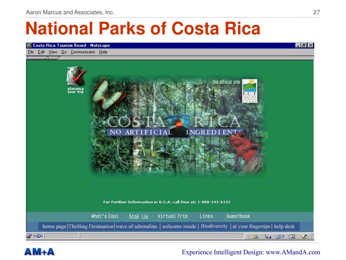Image resolution: width=346 pixels, height=260 pixels.
Task: Minimize the Netscape window
Action: (x=298, y=45)
